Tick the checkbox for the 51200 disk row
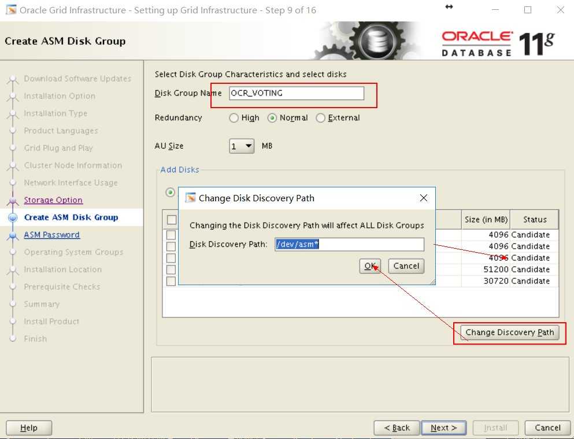 pos(171,270)
